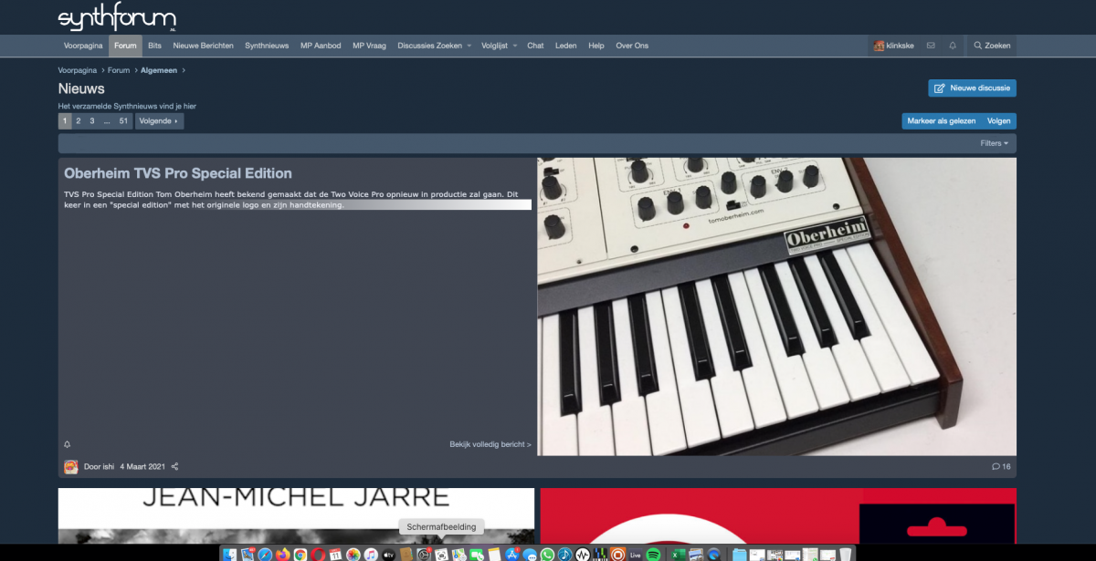
Task: Open the Synthnieuws nav tab
Action: click(x=267, y=46)
